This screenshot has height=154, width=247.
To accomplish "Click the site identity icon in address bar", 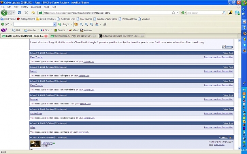I will pyautogui.click(x=40, y=13).
